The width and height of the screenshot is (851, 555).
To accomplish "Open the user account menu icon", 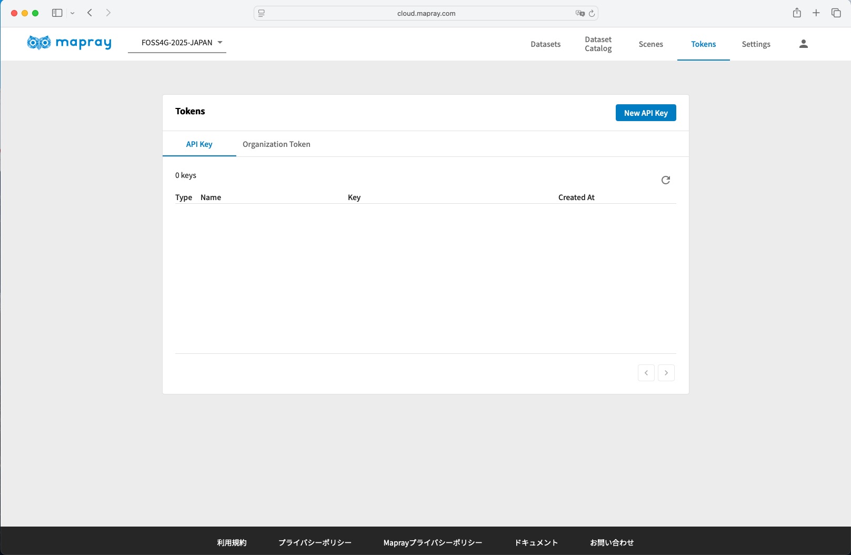I will tap(803, 44).
